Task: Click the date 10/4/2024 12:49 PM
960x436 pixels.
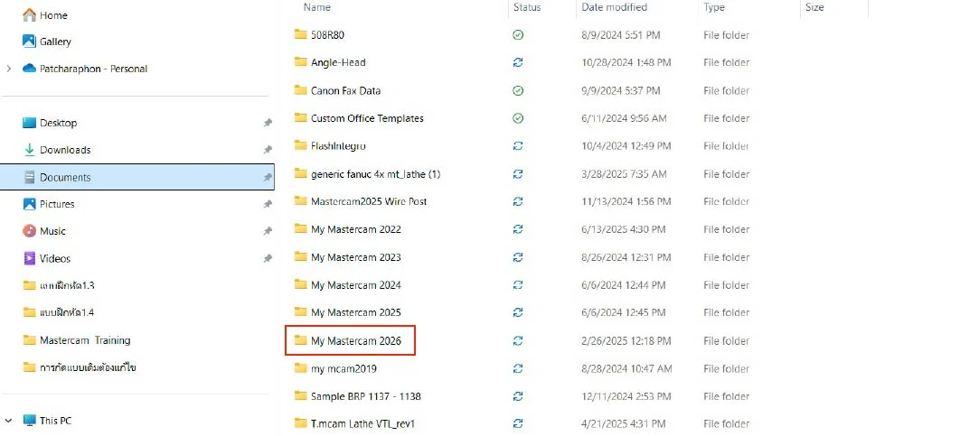Action: pos(626,146)
